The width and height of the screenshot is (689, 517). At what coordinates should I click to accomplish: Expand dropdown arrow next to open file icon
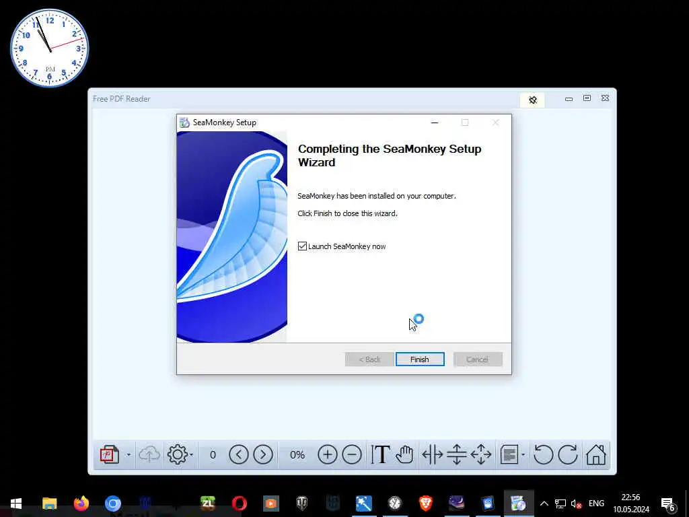[129, 454]
